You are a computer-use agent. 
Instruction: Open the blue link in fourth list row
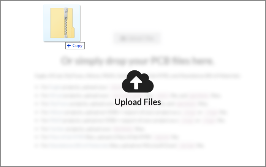click(x=57, y=112)
